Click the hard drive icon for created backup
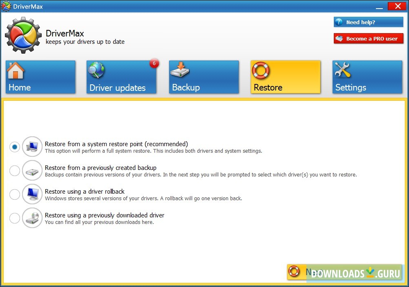 [32, 170]
